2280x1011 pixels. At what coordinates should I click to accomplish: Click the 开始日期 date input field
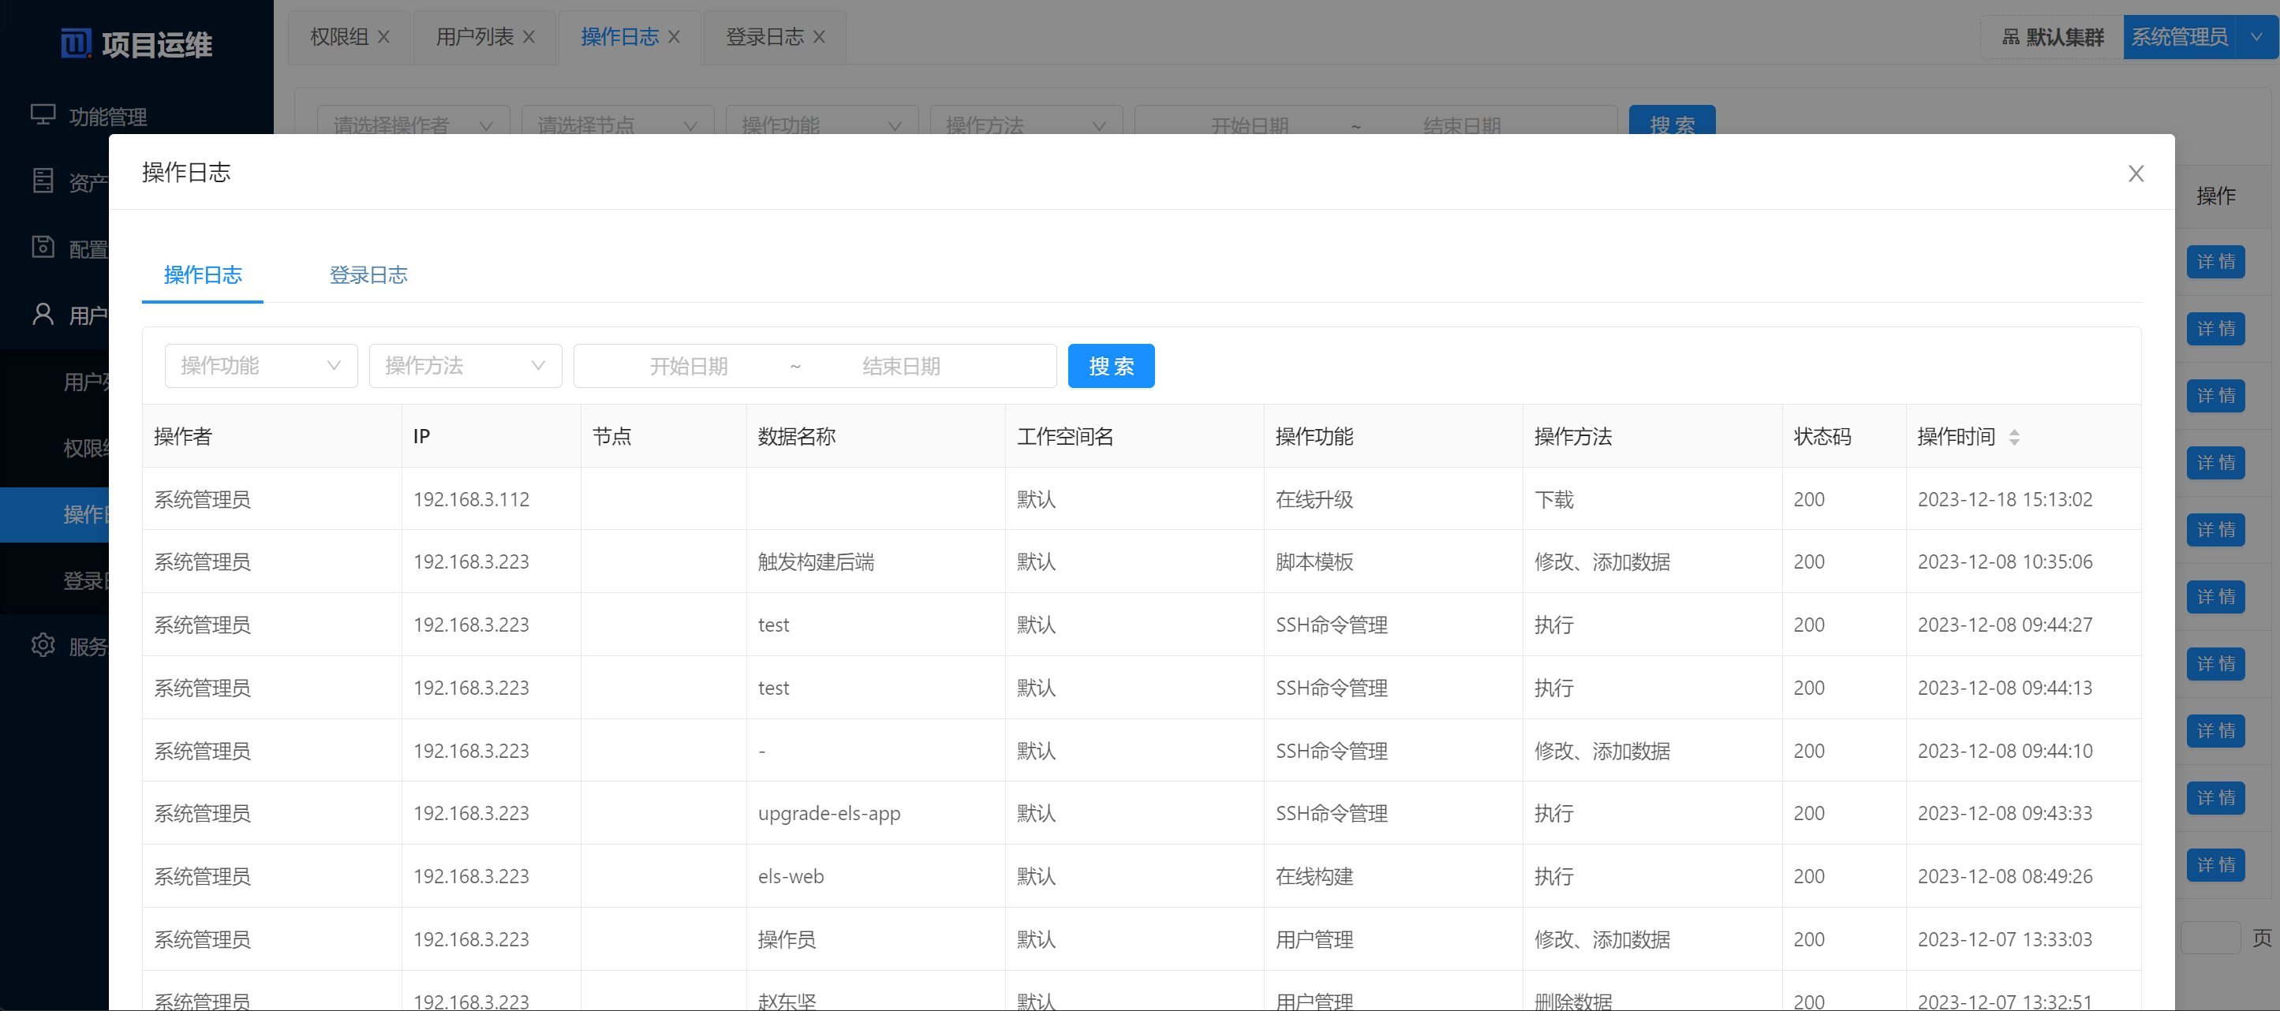click(690, 365)
